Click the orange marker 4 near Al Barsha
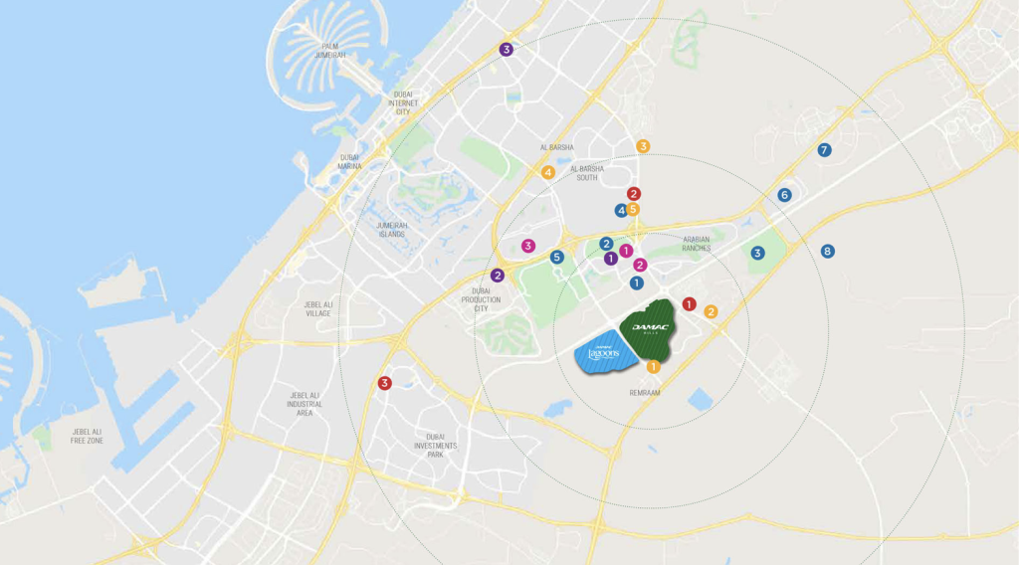This screenshot has width=1019, height=565. coord(548,173)
